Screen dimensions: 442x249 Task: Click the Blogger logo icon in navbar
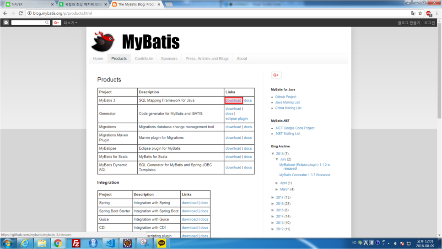click(6, 22)
